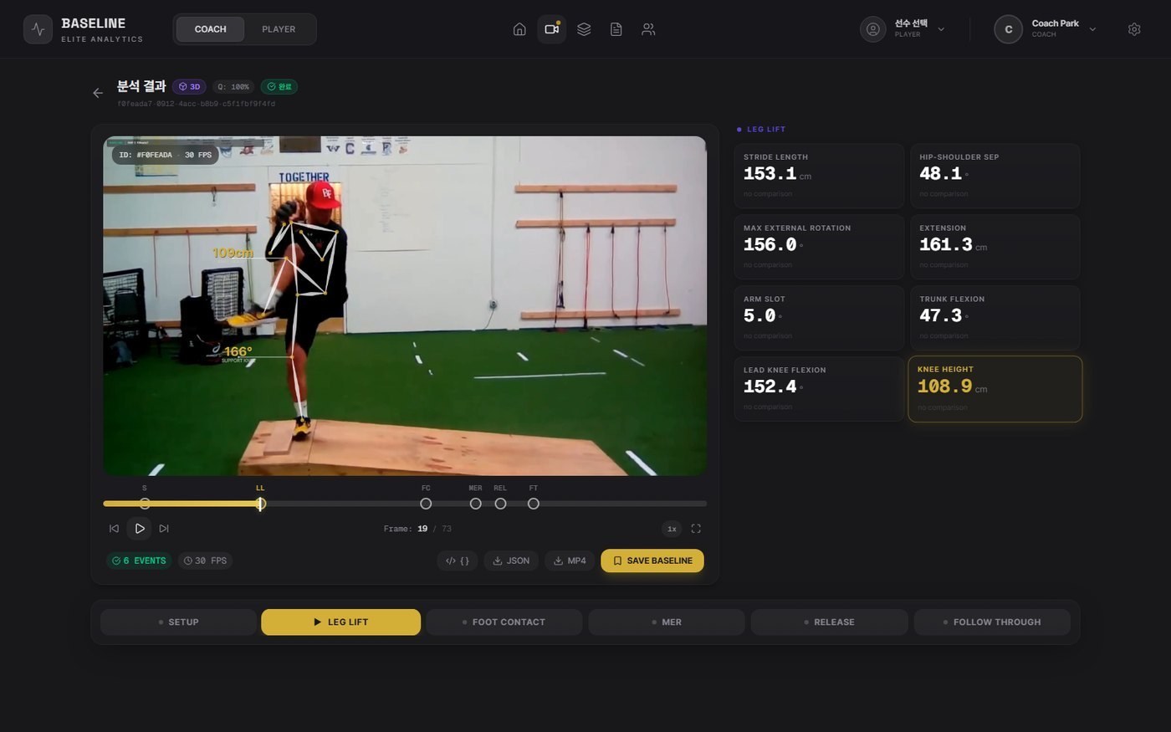This screenshot has height=732, width=1171.
Task: Open the Home icon in top navigation
Action: tap(519, 29)
